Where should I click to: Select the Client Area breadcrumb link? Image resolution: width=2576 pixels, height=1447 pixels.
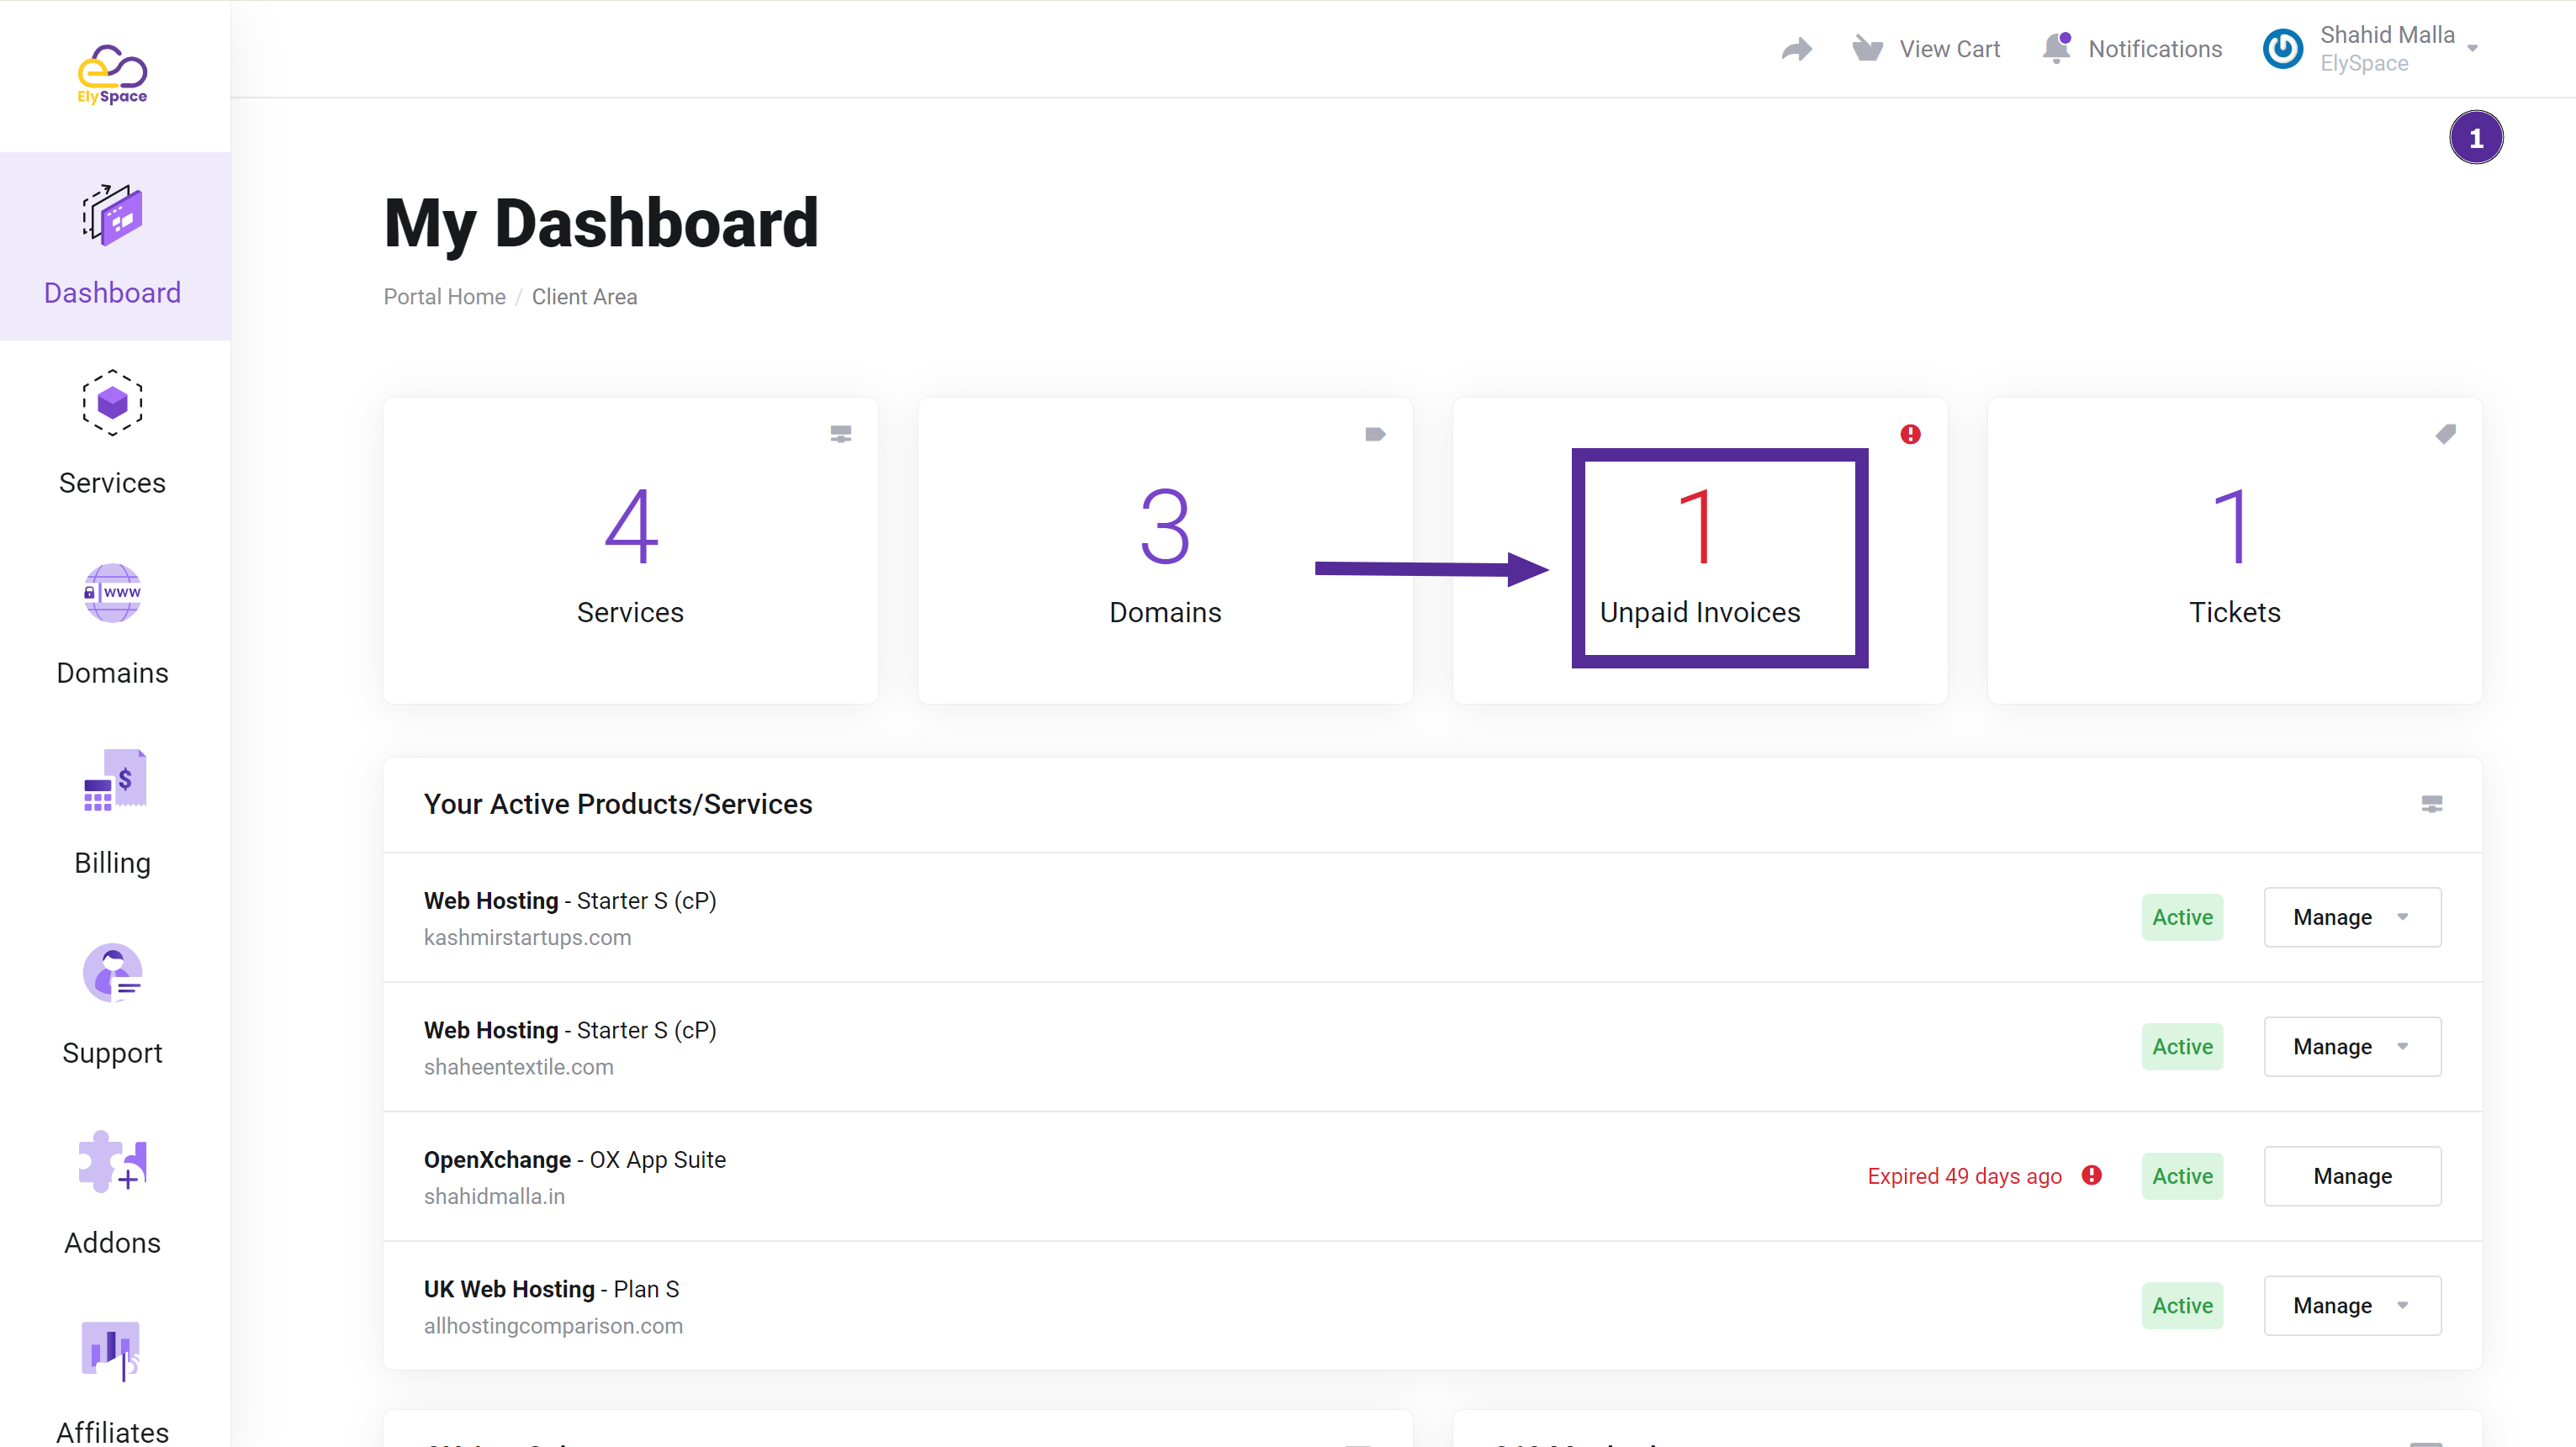point(584,295)
